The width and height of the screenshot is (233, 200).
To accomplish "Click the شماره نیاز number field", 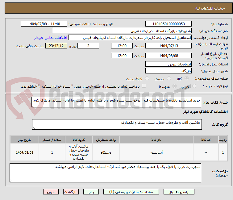I will 169,24.
